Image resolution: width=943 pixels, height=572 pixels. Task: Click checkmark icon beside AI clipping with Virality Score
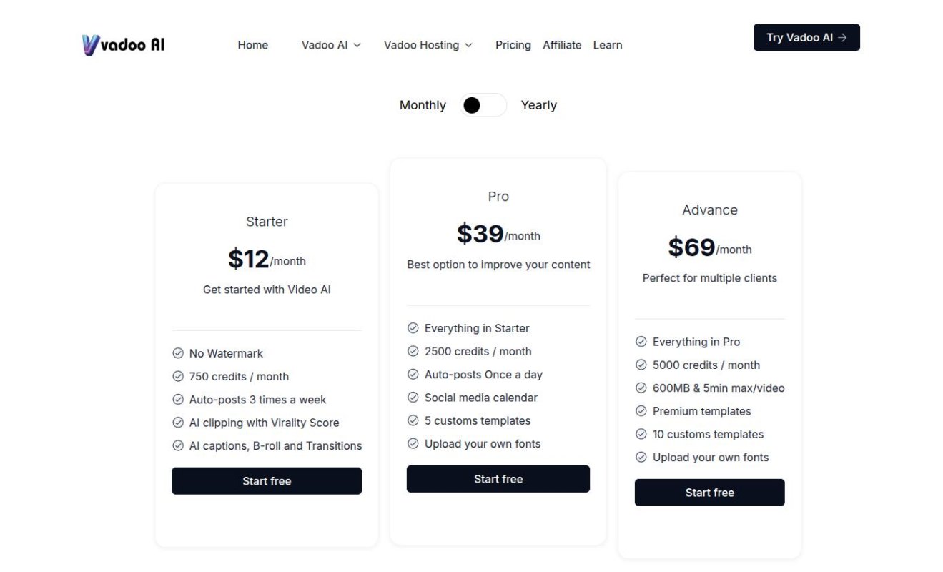178,423
